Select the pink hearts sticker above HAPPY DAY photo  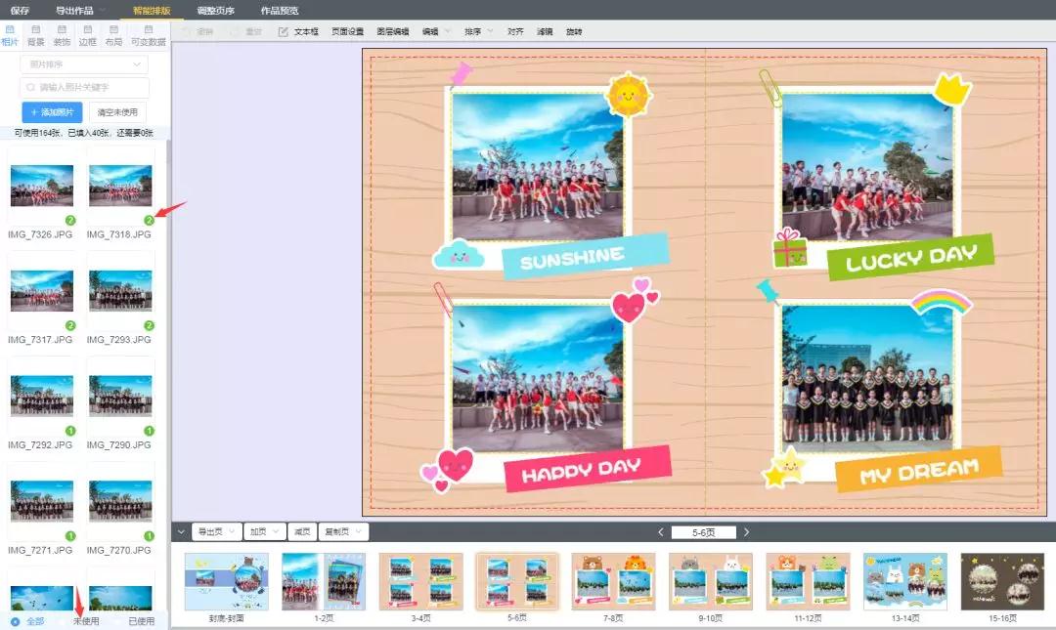636,301
